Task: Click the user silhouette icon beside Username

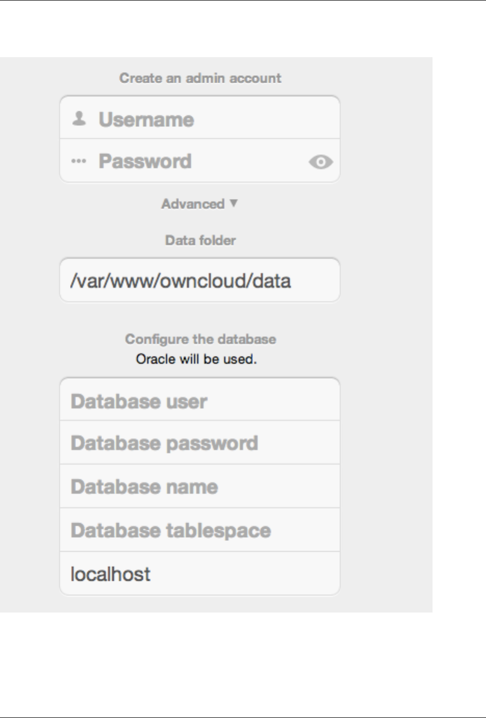Action: [79, 119]
